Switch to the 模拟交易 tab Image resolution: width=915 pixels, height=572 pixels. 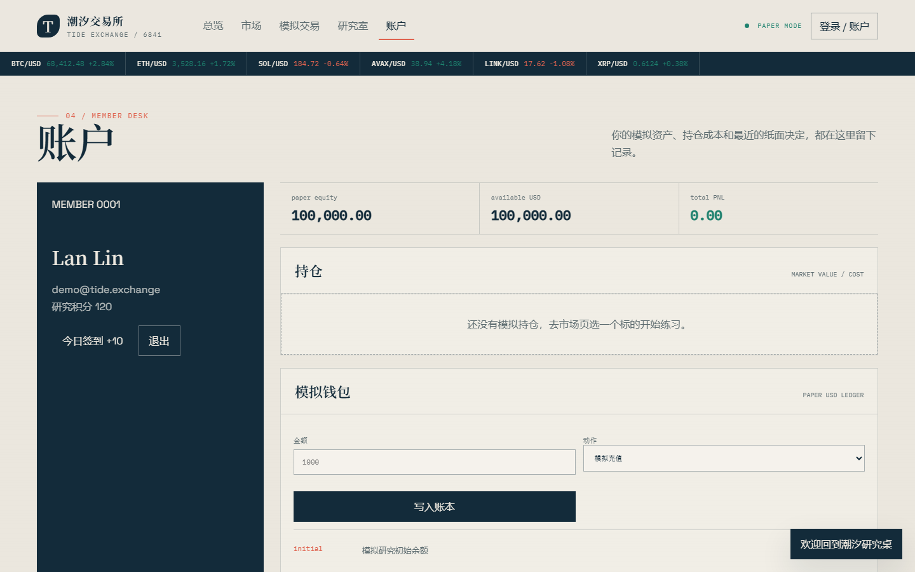[x=299, y=25]
